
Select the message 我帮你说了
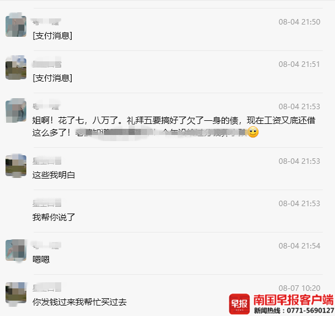pos(54,217)
